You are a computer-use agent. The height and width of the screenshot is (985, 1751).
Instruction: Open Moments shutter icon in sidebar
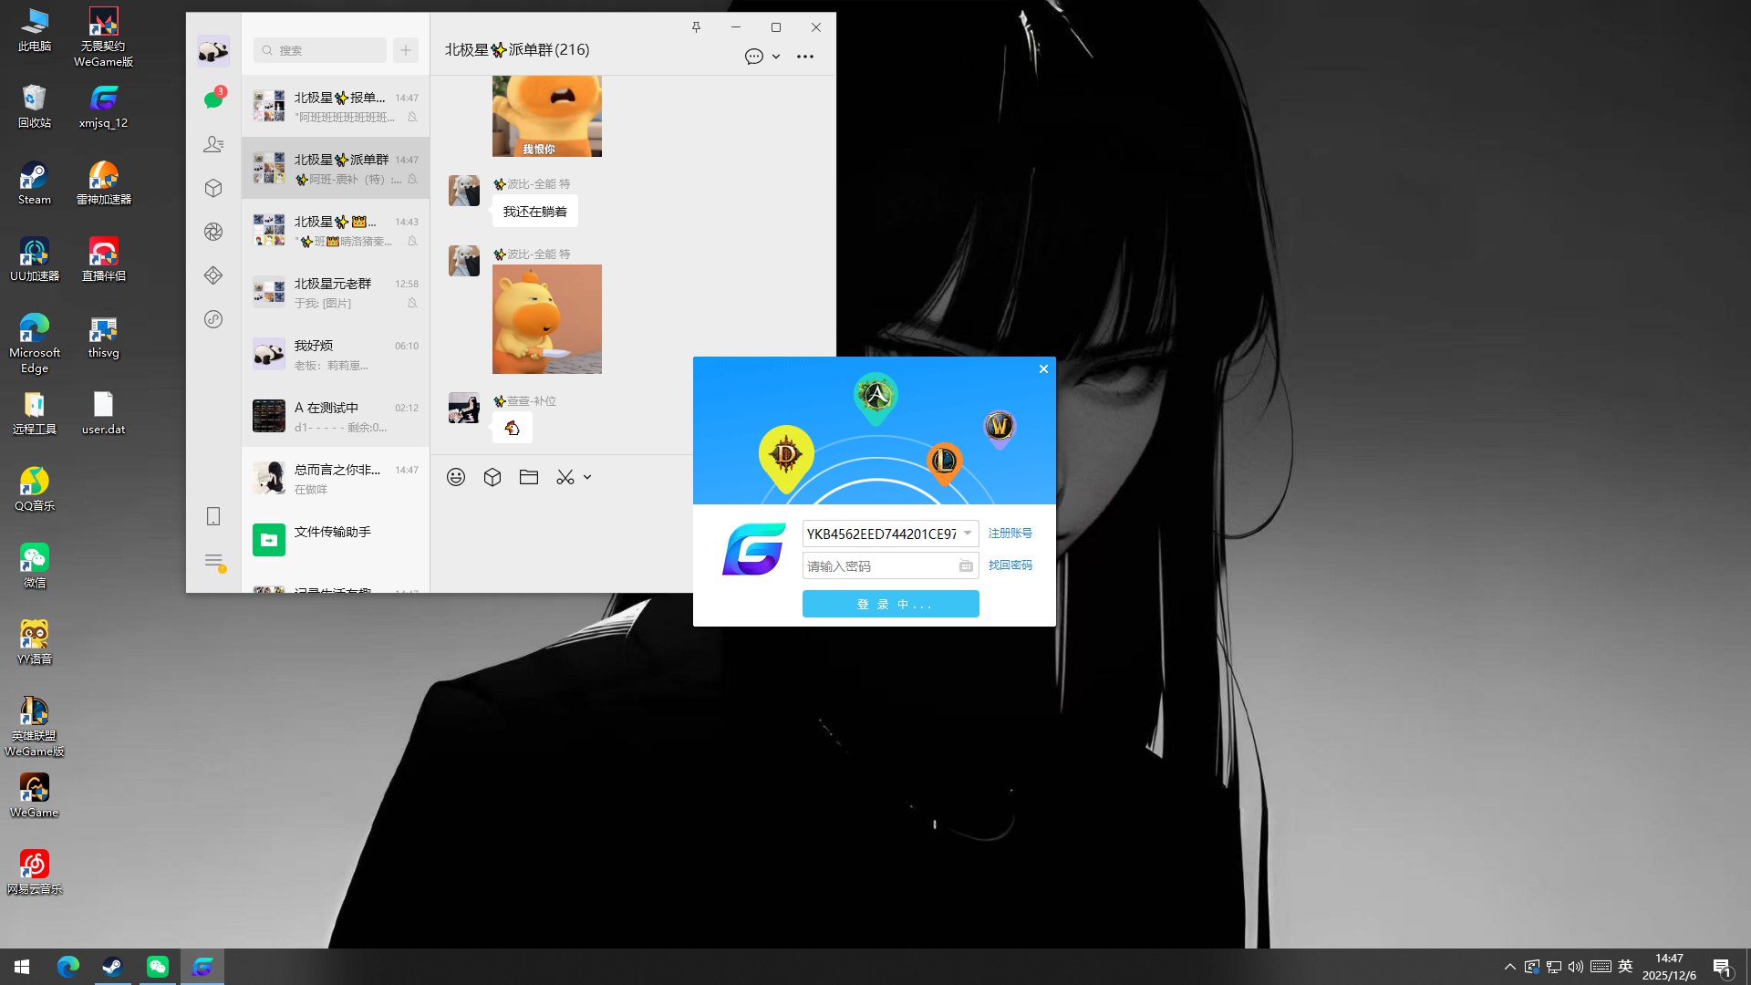(213, 232)
